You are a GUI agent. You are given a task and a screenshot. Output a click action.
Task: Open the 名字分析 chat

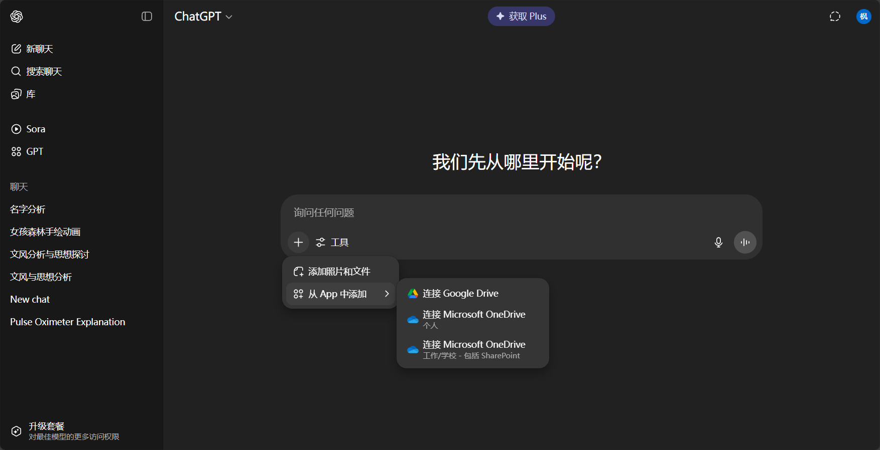click(81, 209)
